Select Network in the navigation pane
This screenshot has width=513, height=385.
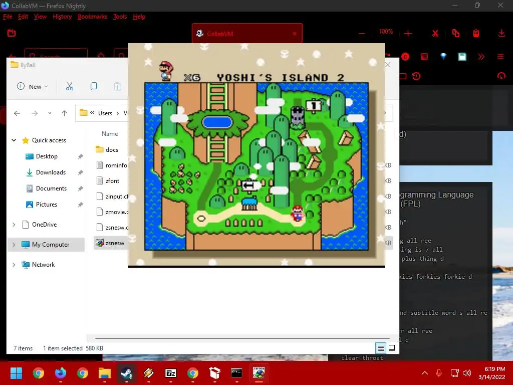click(43, 265)
